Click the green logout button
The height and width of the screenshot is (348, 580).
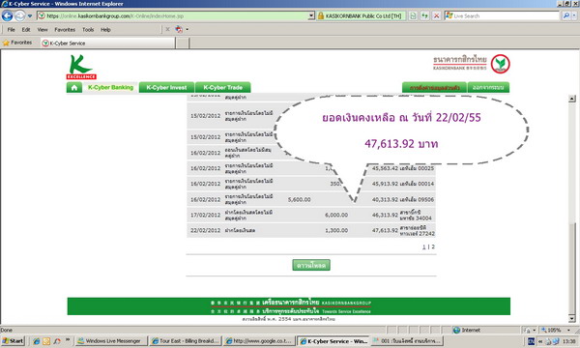[488, 88]
